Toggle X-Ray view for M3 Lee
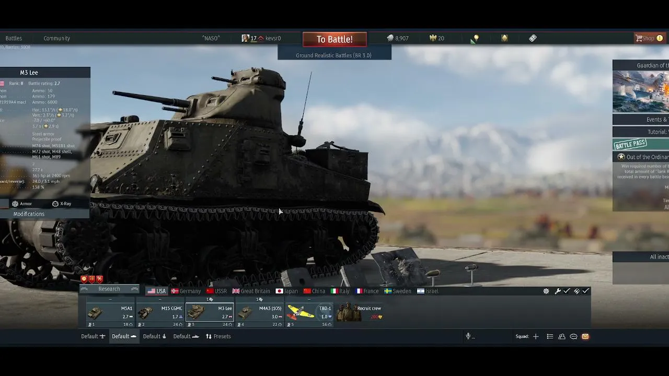669x376 pixels. (62, 204)
